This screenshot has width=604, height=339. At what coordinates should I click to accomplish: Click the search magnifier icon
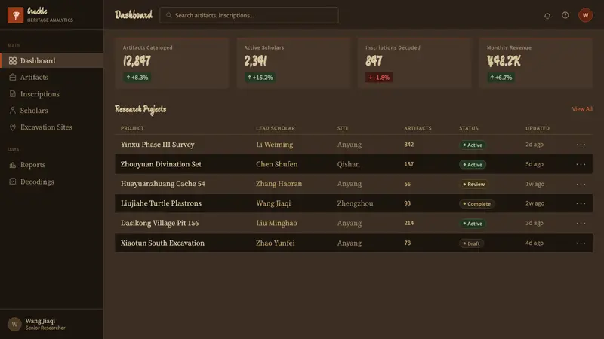(168, 15)
